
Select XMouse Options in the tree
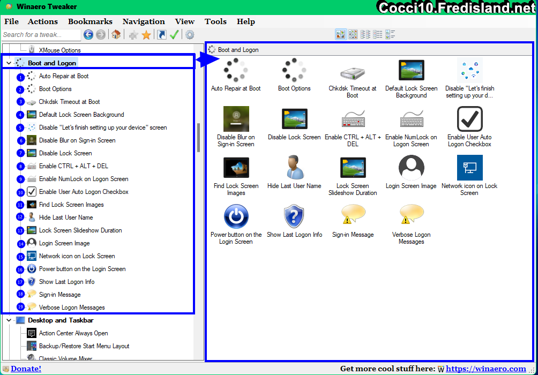tap(59, 50)
